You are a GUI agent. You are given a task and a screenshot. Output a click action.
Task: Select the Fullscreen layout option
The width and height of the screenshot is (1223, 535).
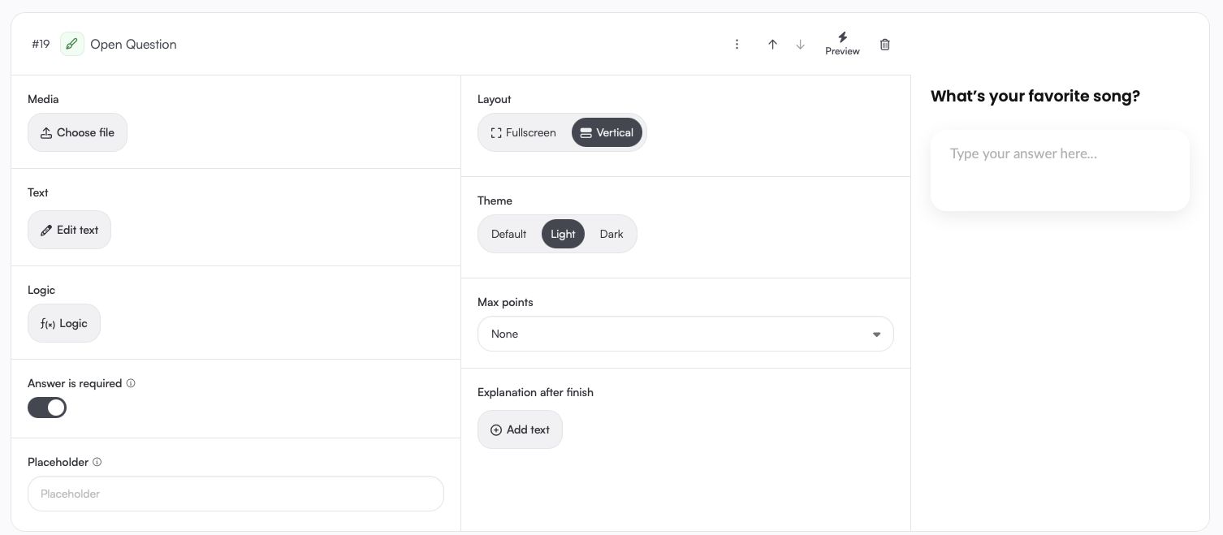pos(524,132)
